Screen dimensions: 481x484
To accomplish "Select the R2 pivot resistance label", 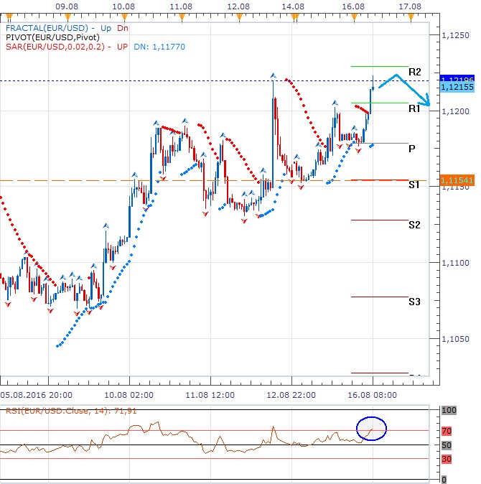I will point(414,73).
